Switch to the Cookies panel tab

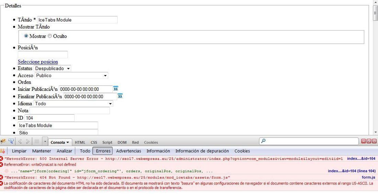click(151, 142)
